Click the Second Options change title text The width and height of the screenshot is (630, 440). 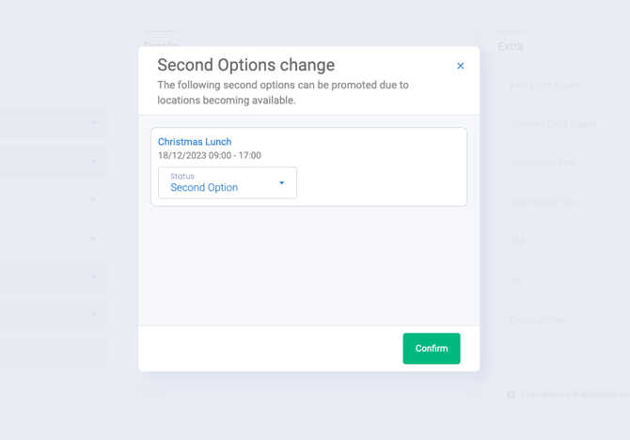click(246, 65)
